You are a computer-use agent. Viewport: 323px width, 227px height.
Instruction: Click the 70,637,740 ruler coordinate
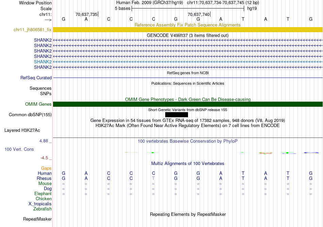pyautogui.click(x=199, y=14)
